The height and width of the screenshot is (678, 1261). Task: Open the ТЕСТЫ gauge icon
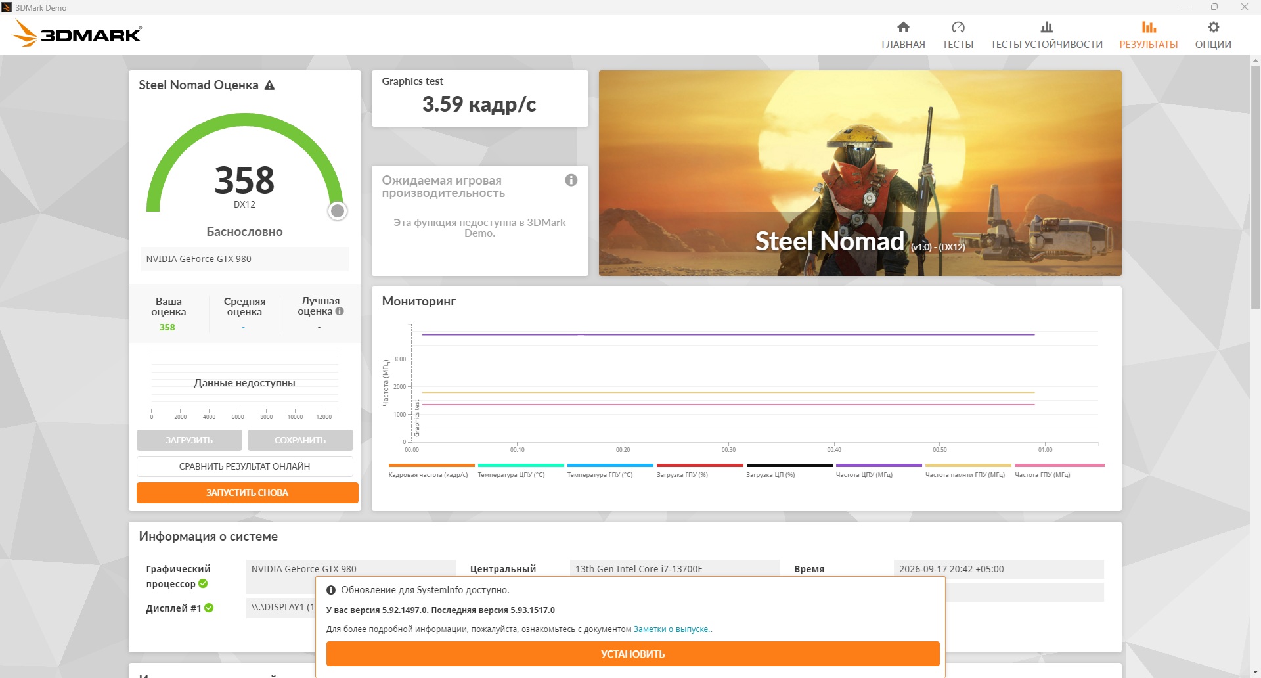click(958, 27)
